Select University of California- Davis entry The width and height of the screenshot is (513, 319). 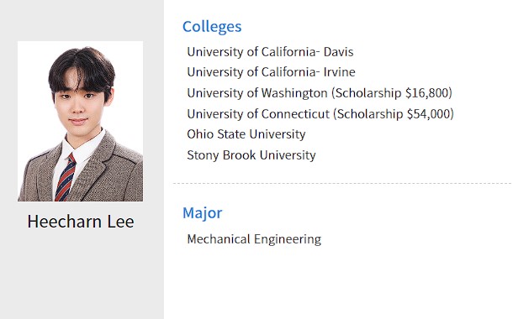click(x=270, y=52)
